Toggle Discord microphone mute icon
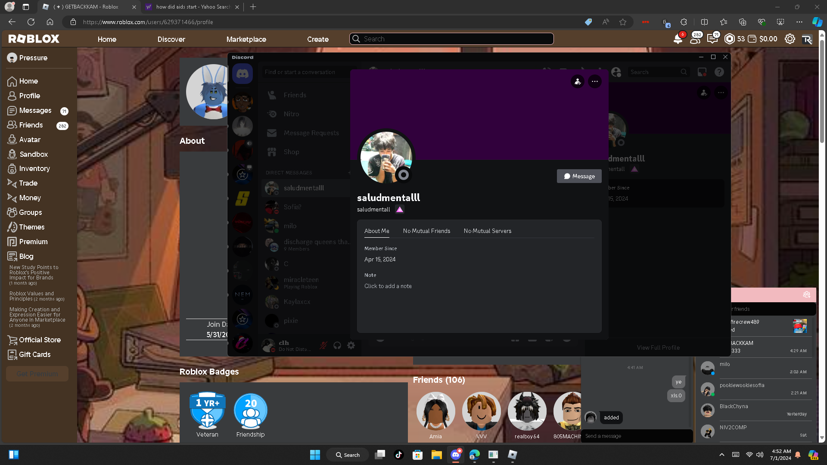This screenshot has width=827, height=465. (x=323, y=345)
